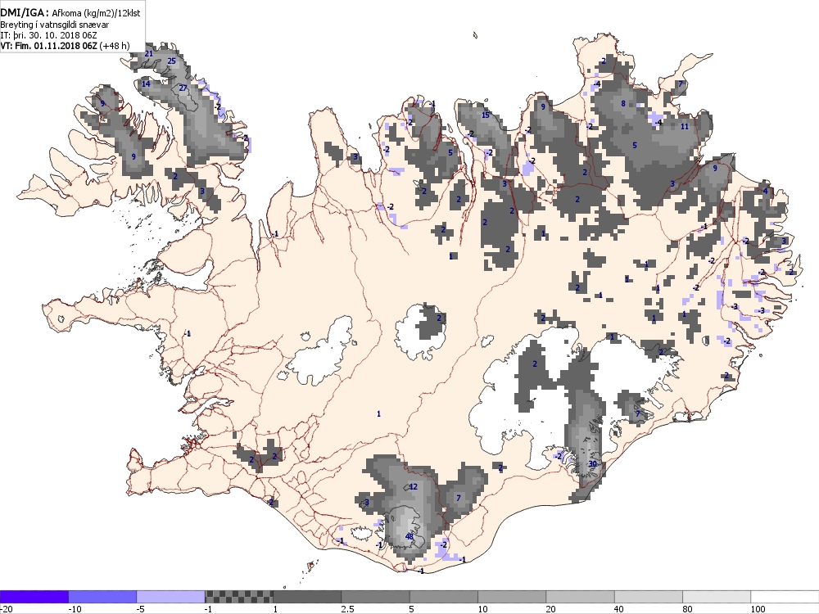Click the '100' legend scale label
Image resolution: width=819 pixels, height=614 pixels.
pyautogui.click(x=758, y=609)
